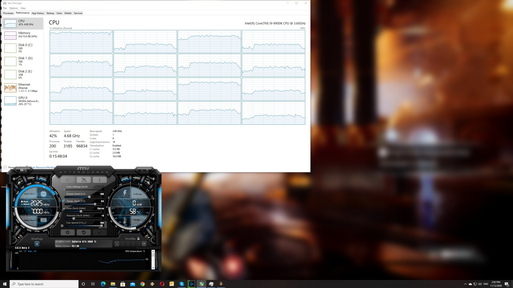This screenshot has height=288, width=513.
Task: Toggle the power/temp limit link icon
Action: pos(63,201)
